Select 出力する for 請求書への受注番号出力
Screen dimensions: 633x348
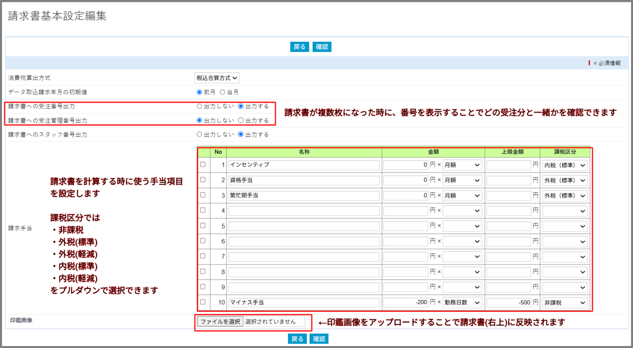click(x=241, y=106)
